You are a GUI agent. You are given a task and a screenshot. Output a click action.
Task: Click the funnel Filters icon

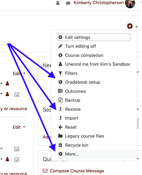point(60,73)
